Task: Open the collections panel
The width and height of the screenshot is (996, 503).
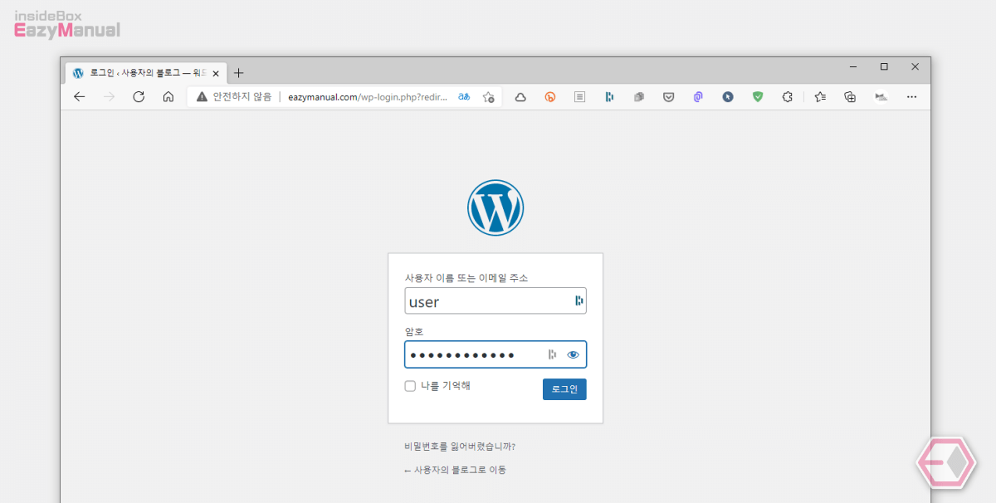Action: pos(850,97)
